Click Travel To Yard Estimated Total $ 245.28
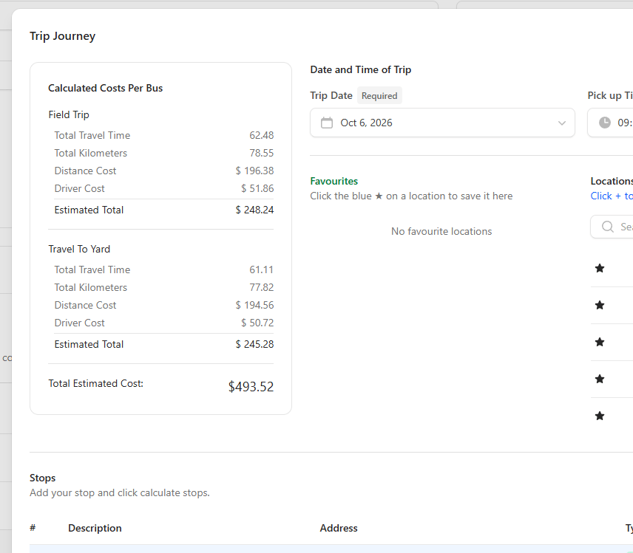 (254, 344)
